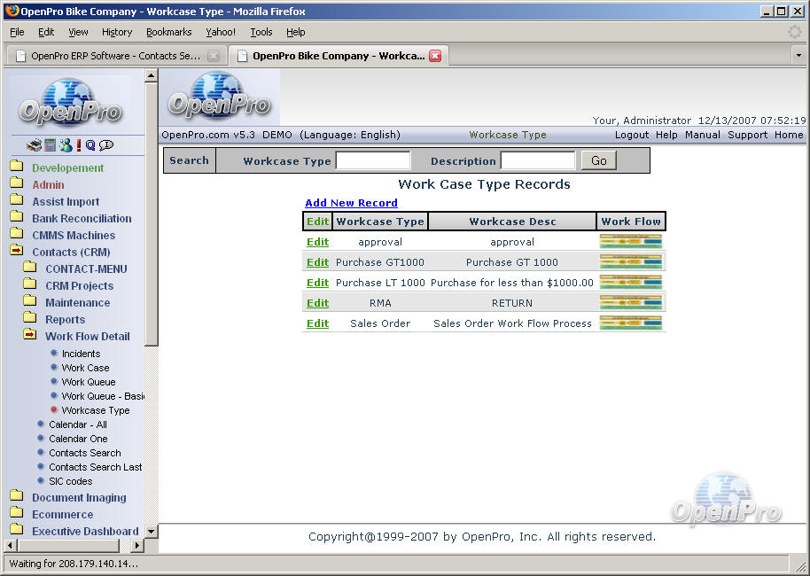Open the View menu
Screen dimensions: 810x576
(x=79, y=32)
